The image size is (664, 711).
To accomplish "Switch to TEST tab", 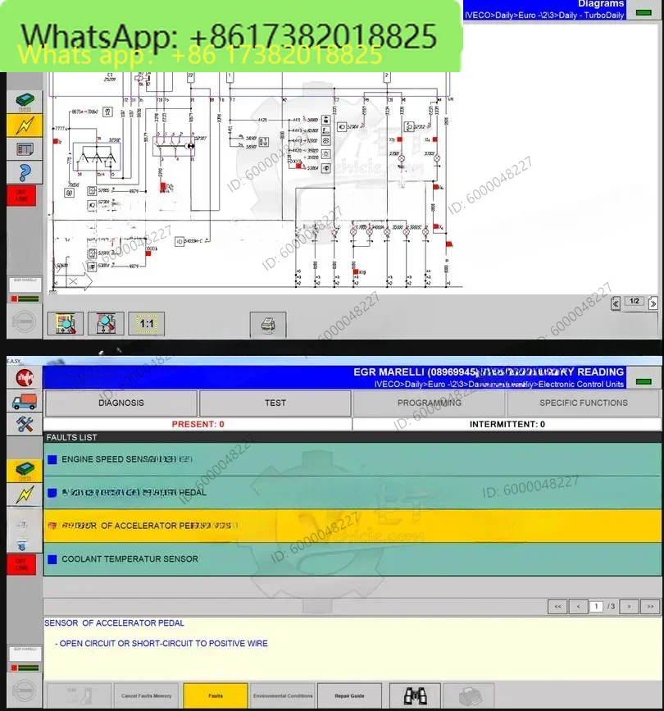I will pos(275,403).
